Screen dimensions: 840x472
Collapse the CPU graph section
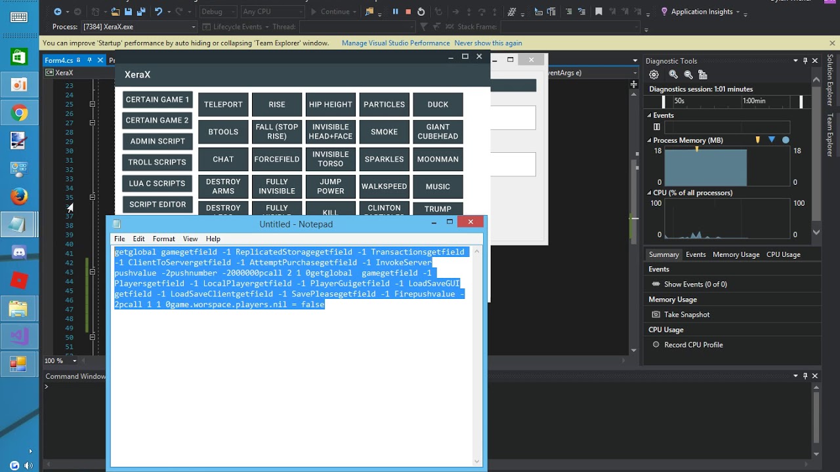click(x=650, y=193)
